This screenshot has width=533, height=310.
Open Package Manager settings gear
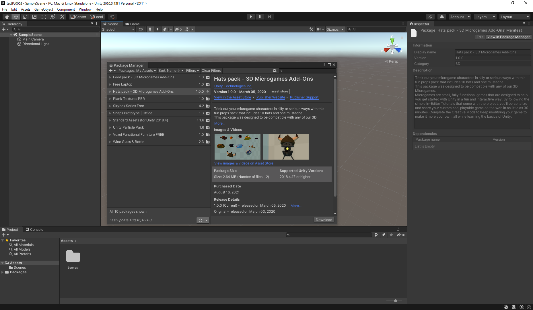click(275, 71)
